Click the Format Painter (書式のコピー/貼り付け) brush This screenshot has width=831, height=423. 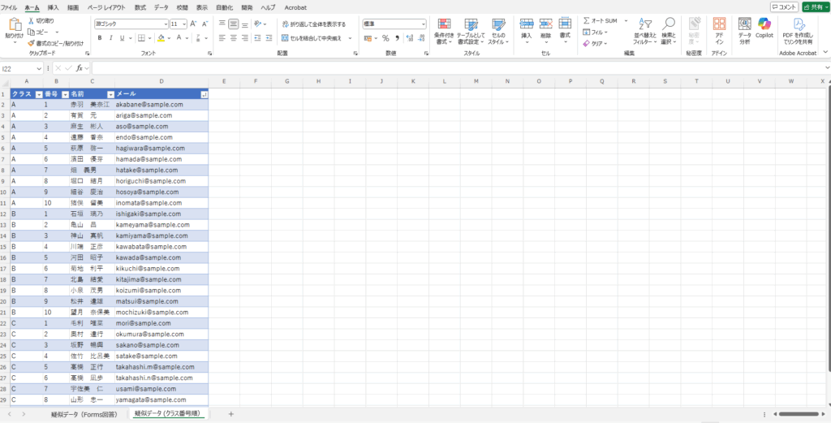[x=32, y=43]
